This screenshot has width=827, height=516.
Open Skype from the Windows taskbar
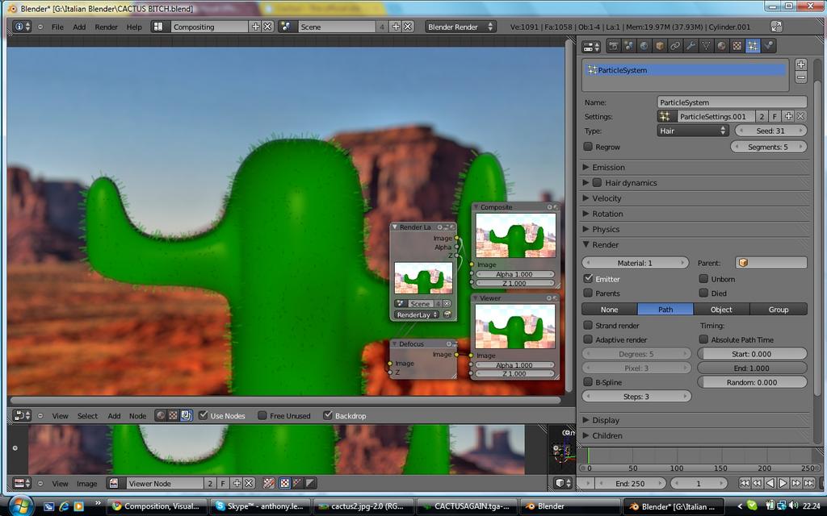coord(259,506)
